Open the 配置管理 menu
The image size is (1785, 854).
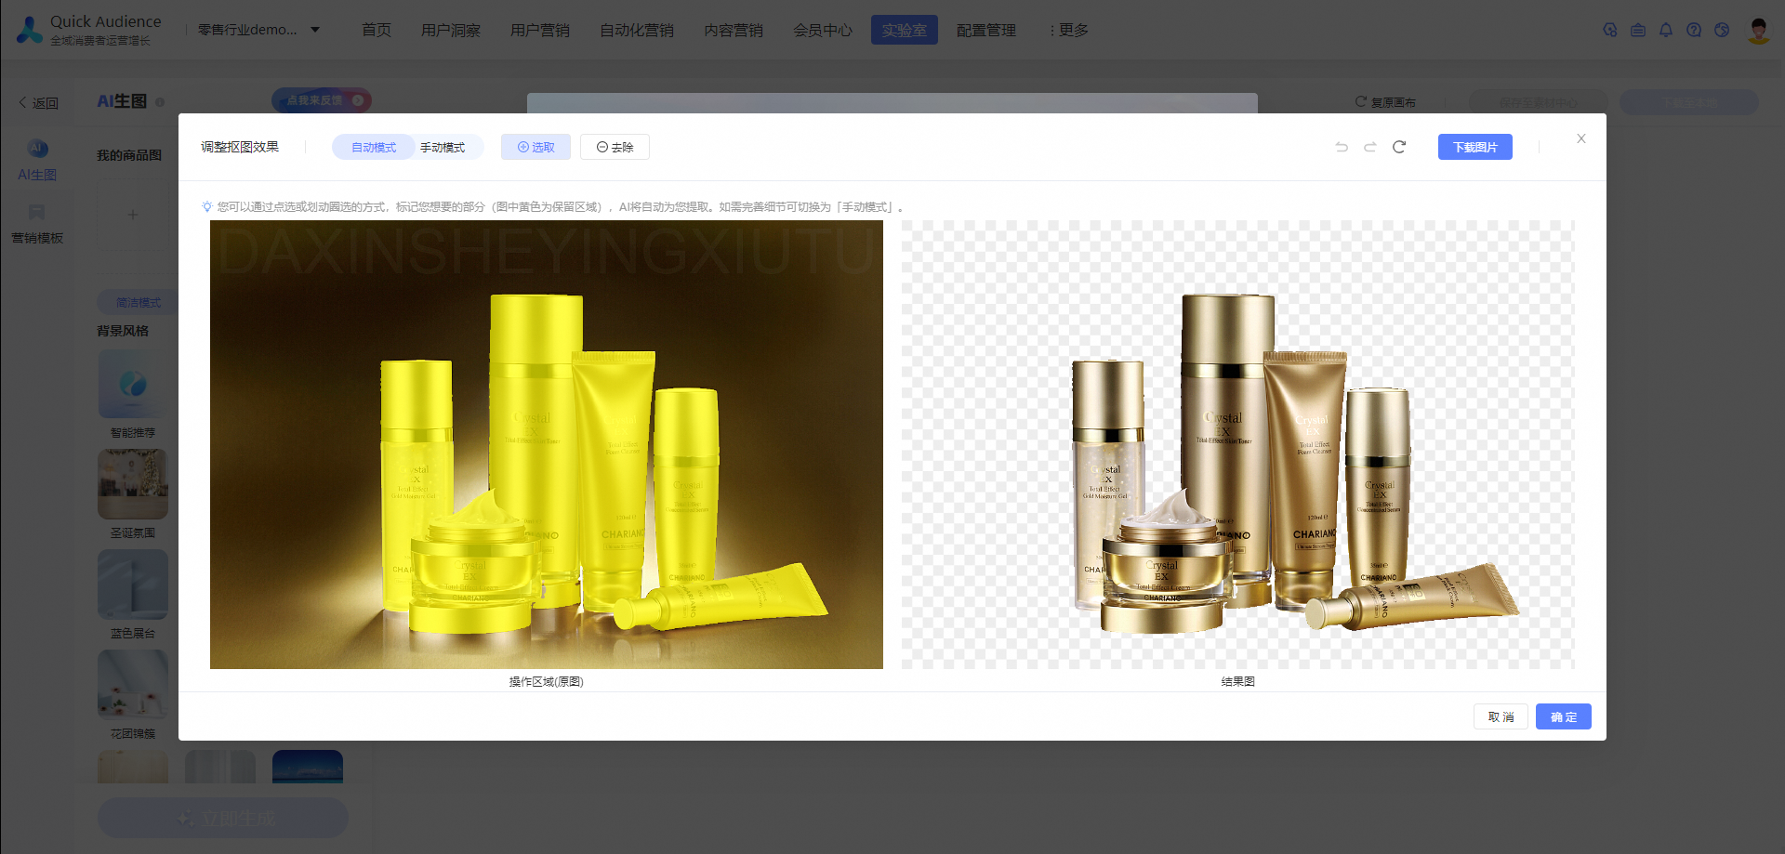click(986, 30)
